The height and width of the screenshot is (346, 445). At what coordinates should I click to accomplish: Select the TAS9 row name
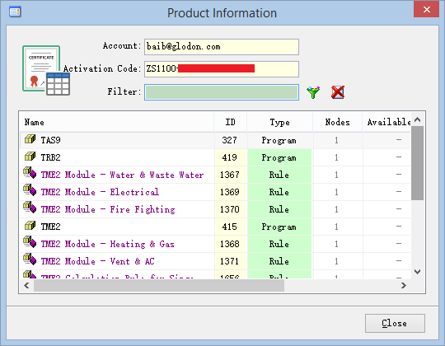coord(50,140)
